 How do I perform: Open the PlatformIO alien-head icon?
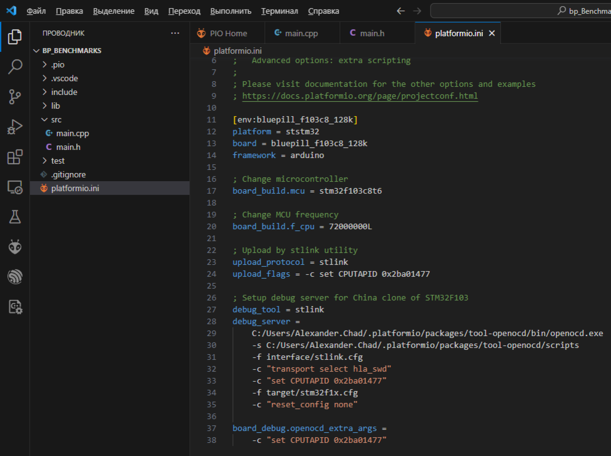coord(15,247)
